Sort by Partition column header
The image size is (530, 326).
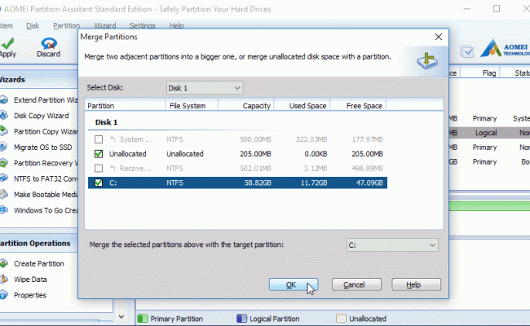click(125, 105)
